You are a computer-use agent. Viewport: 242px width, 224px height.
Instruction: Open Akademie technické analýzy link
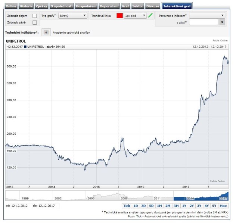pyautogui.click(x=71, y=32)
